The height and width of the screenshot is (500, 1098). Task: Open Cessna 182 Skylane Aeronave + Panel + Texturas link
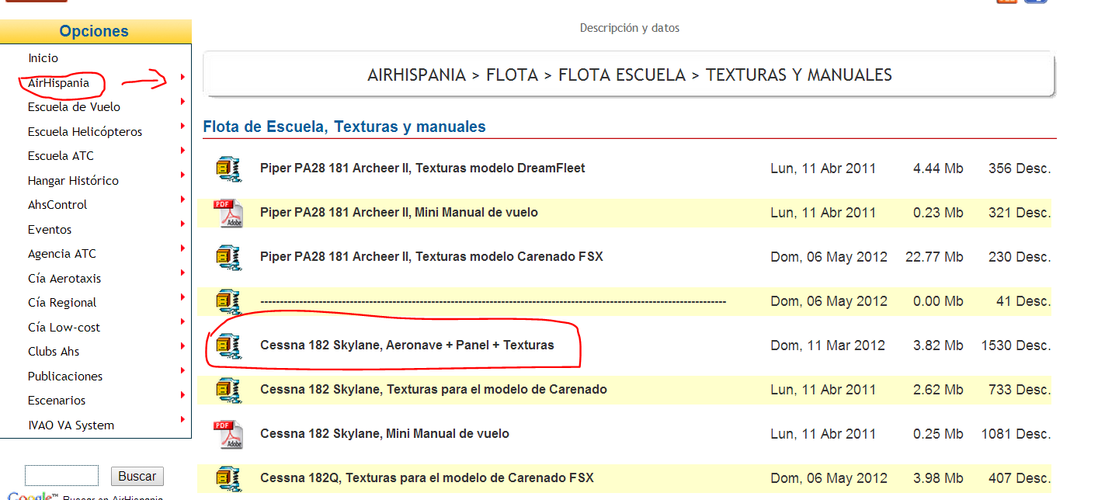pos(407,345)
